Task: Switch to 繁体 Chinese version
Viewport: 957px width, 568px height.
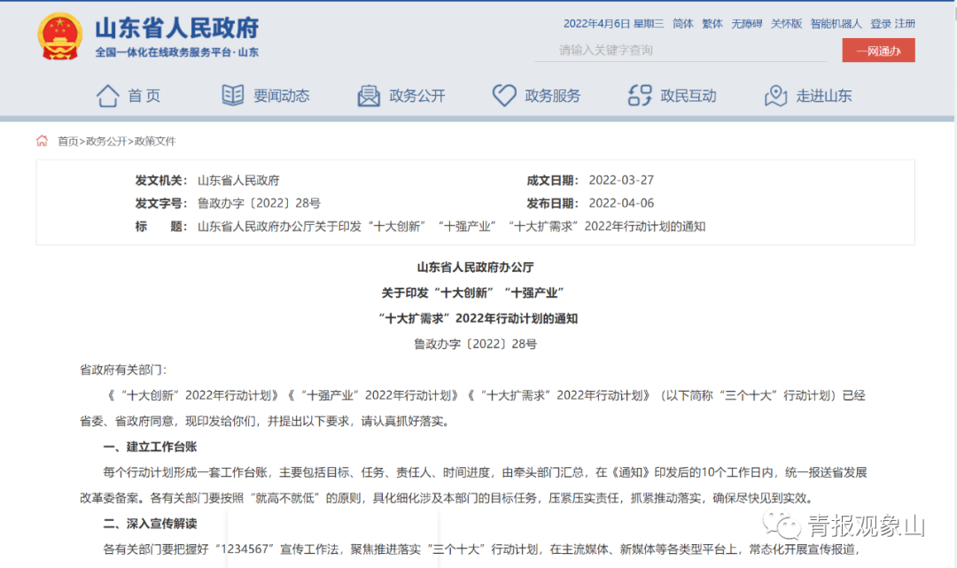Action: 712,24
